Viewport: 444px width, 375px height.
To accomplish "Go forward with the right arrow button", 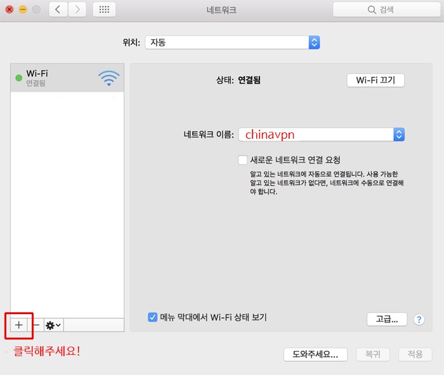I will pos(77,10).
